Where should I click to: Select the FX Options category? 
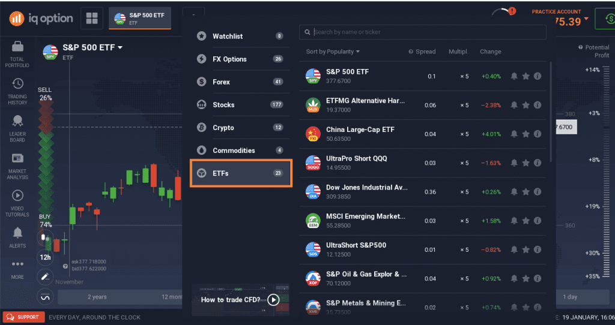240,59
